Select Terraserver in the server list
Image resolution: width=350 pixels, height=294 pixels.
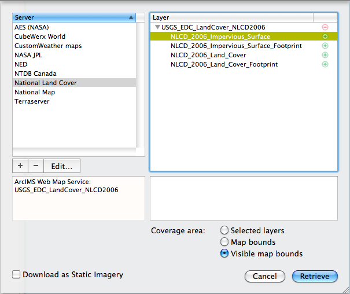(x=74, y=101)
